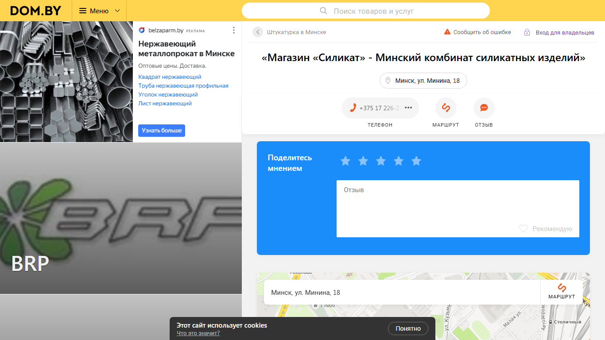Toggle the Рекомендую heart

(x=524, y=229)
